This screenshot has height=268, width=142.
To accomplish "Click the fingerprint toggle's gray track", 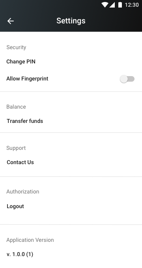I will tap(131, 79).
